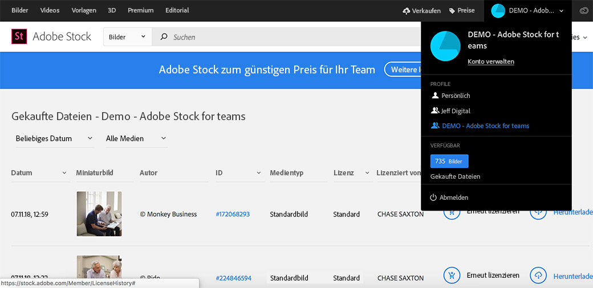Click the Adobe Stock St logo icon
This screenshot has height=288, width=593.
tap(19, 37)
